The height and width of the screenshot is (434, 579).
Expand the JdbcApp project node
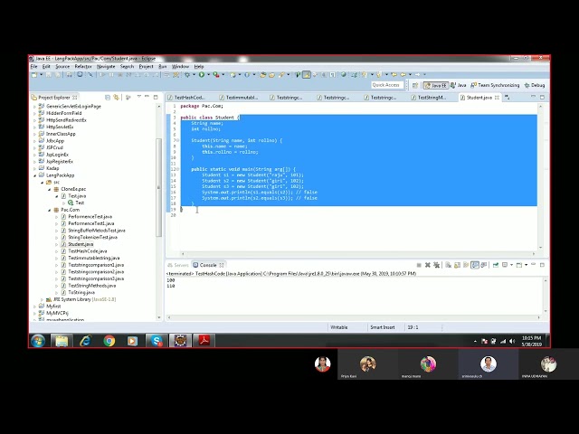point(34,141)
